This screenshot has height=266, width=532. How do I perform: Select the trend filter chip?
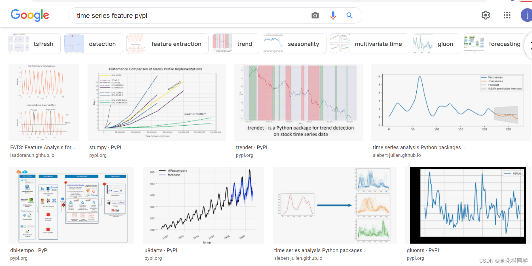236,44
